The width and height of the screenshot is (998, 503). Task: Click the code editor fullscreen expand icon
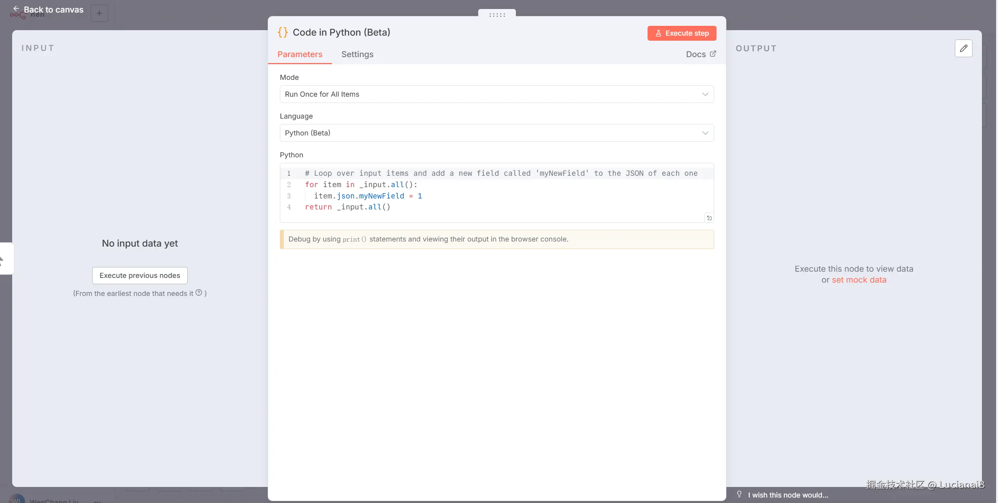click(x=709, y=218)
